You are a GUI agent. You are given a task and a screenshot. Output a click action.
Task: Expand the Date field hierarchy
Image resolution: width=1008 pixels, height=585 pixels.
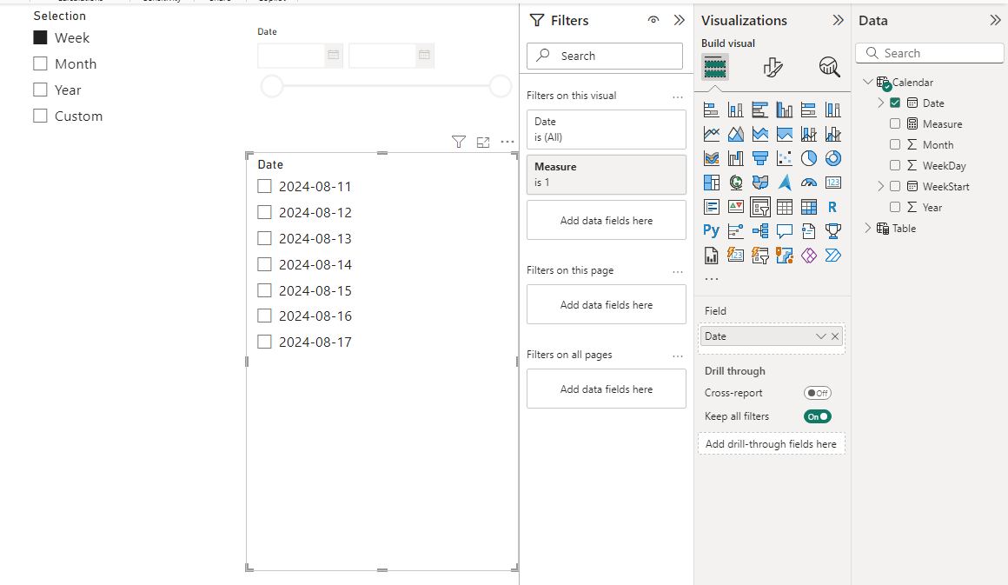(x=881, y=103)
